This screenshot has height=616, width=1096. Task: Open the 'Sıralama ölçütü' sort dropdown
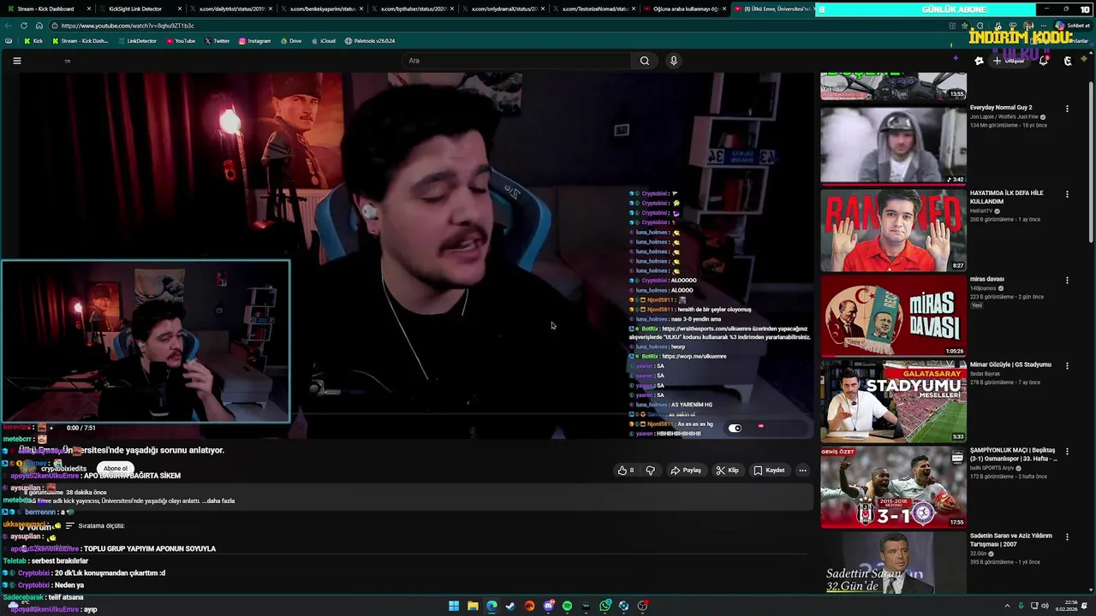[95, 525]
